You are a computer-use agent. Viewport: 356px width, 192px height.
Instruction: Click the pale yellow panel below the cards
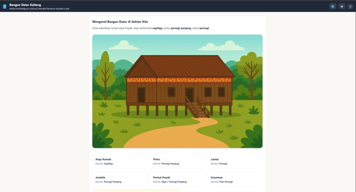(136, 190)
